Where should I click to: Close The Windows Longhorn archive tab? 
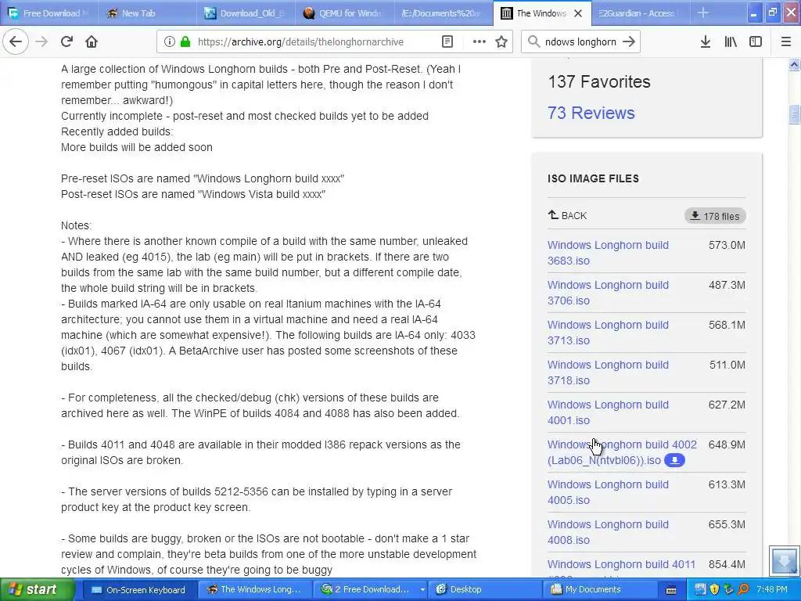click(578, 13)
